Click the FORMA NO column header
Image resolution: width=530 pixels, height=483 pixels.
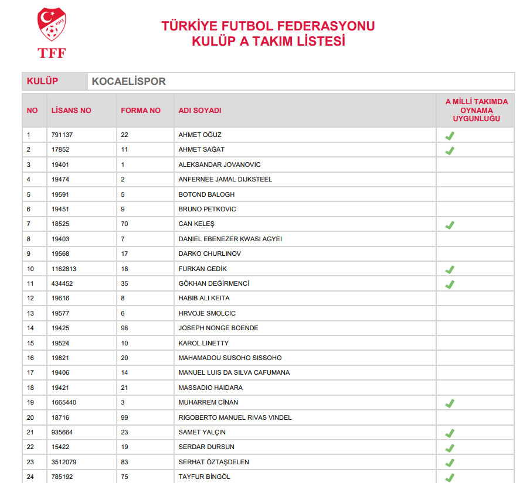[141, 111]
